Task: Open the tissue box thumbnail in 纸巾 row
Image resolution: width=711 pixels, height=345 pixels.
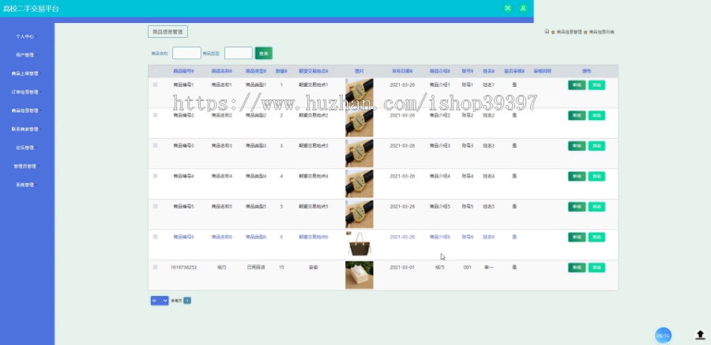Action: [359, 275]
